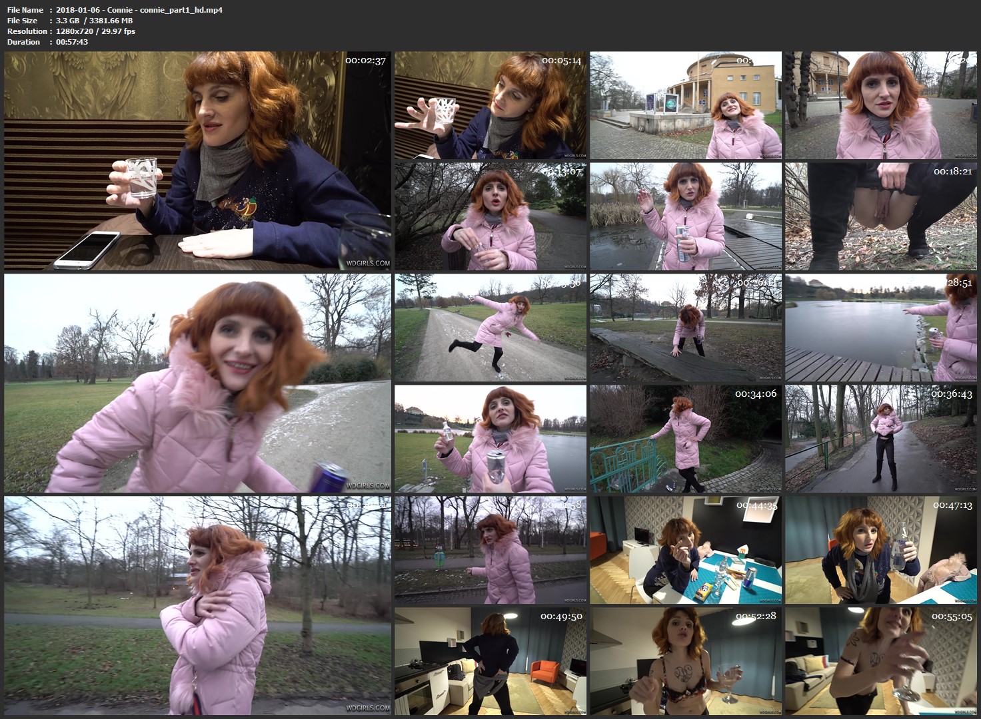Select the 00:05:14 thumbnail with raised glass

tap(490, 105)
